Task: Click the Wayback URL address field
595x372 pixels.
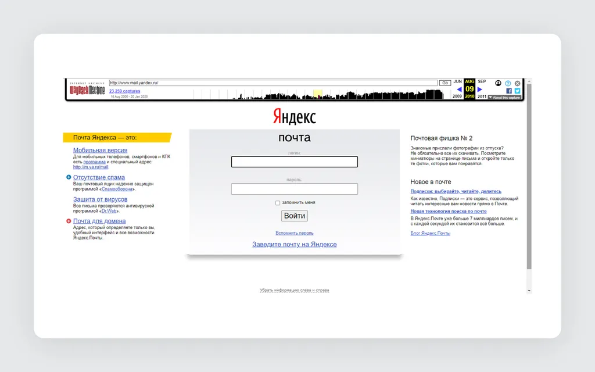Action: tap(273, 83)
